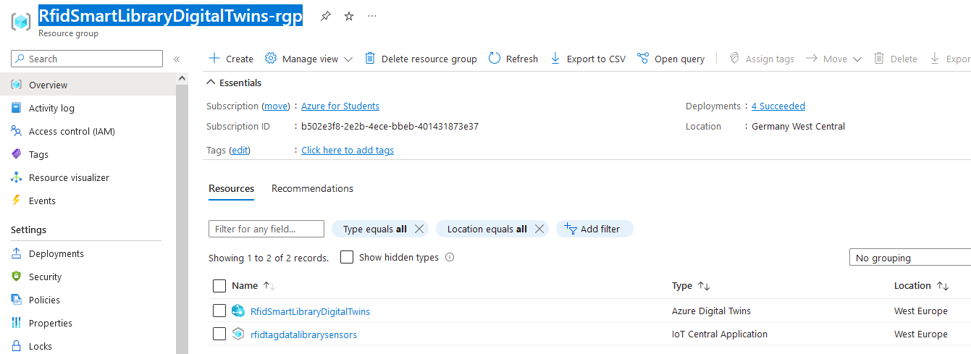Click the Type equals all filter
This screenshot has width=971, height=354.
point(374,229)
